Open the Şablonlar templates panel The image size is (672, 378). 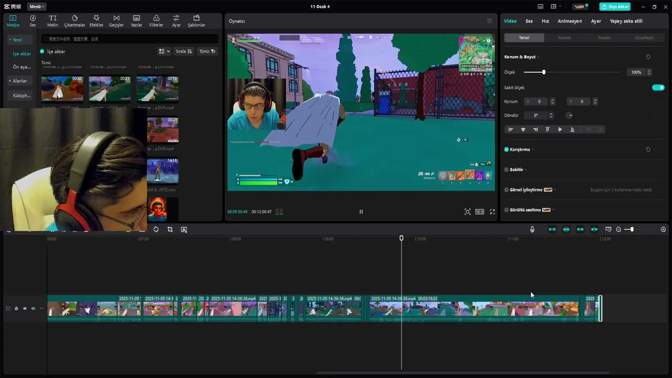(x=196, y=20)
